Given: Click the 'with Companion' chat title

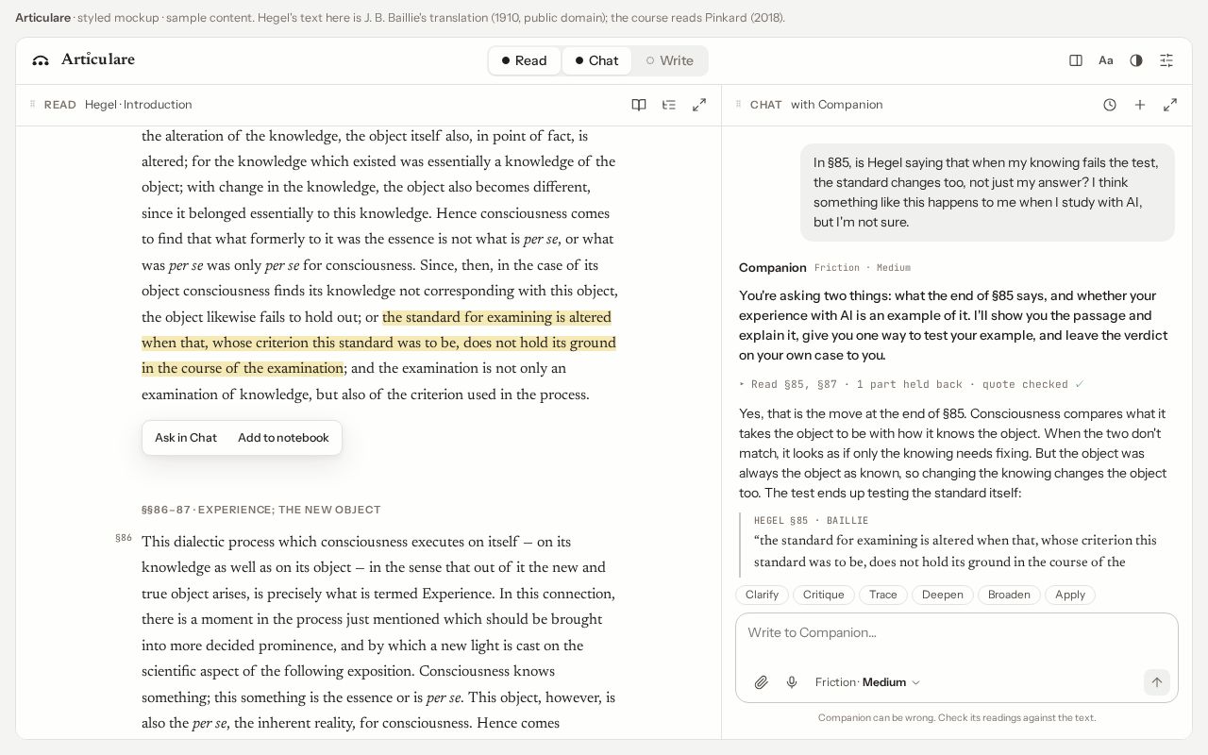Looking at the screenshot, I should coord(837,105).
